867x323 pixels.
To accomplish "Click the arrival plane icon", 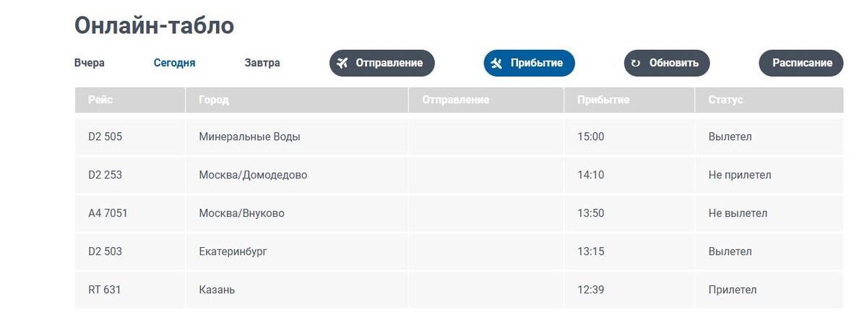I will tap(496, 63).
